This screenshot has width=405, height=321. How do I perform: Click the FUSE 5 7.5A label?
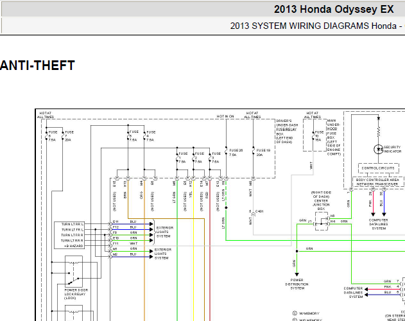pos(134,135)
